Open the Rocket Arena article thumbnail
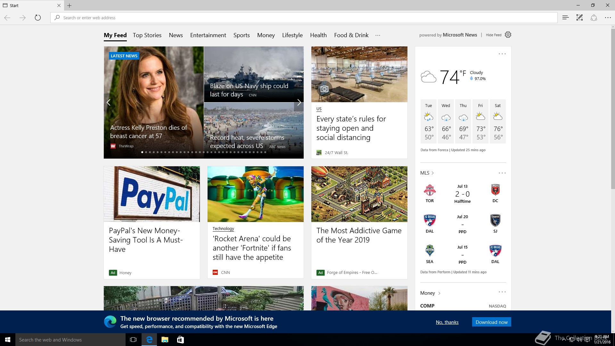 (256, 194)
